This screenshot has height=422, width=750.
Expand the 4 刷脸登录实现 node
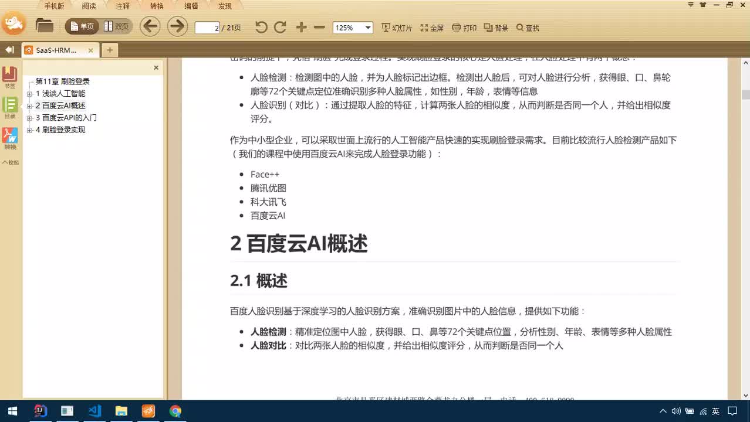pyautogui.click(x=29, y=130)
